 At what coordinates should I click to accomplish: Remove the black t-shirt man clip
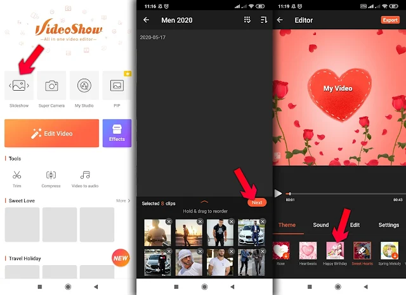(x=232, y=221)
